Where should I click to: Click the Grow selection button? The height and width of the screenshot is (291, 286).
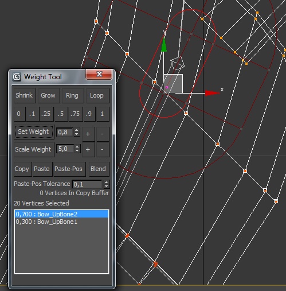(x=48, y=95)
